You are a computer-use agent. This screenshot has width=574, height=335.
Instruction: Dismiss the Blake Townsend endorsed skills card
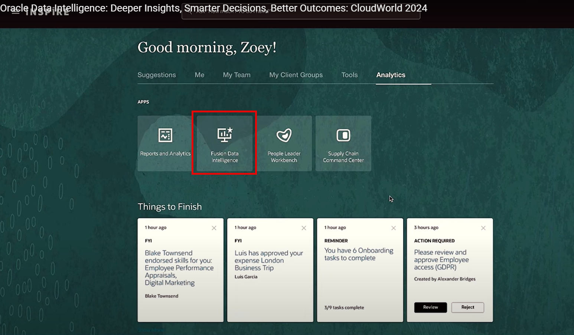(214, 228)
